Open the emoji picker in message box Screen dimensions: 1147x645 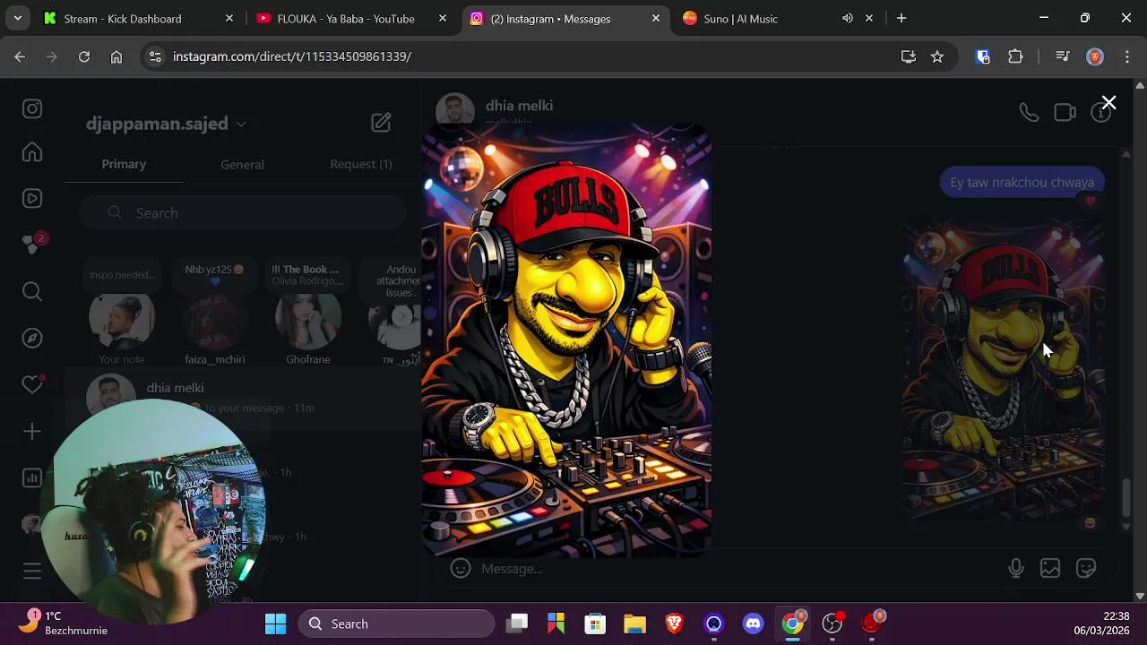point(461,568)
